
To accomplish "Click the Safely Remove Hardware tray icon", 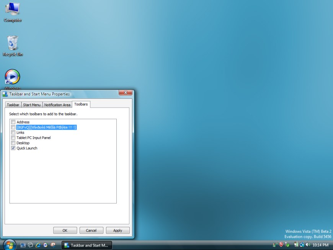I will (x=287, y=245).
